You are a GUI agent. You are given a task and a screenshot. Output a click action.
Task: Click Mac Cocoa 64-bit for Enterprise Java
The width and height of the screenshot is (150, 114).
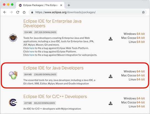coord(141,38)
